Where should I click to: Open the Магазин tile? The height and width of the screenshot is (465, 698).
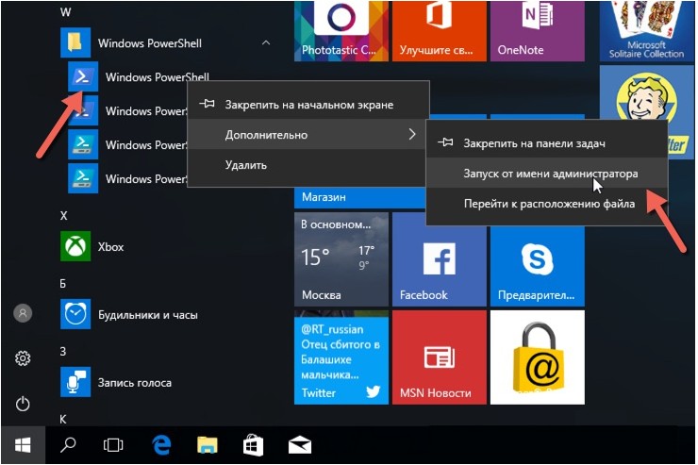[x=359, y=197]
